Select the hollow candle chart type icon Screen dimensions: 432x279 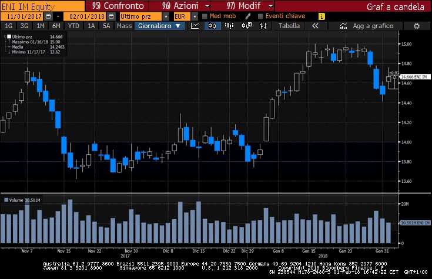(x=247, y=26)
